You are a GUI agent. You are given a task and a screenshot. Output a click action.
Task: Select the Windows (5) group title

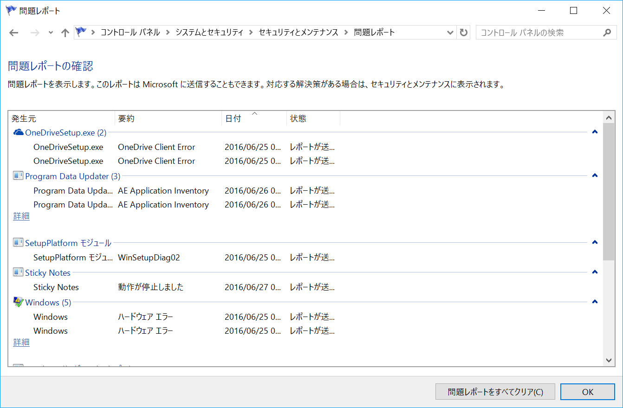[x=48, y=302]
